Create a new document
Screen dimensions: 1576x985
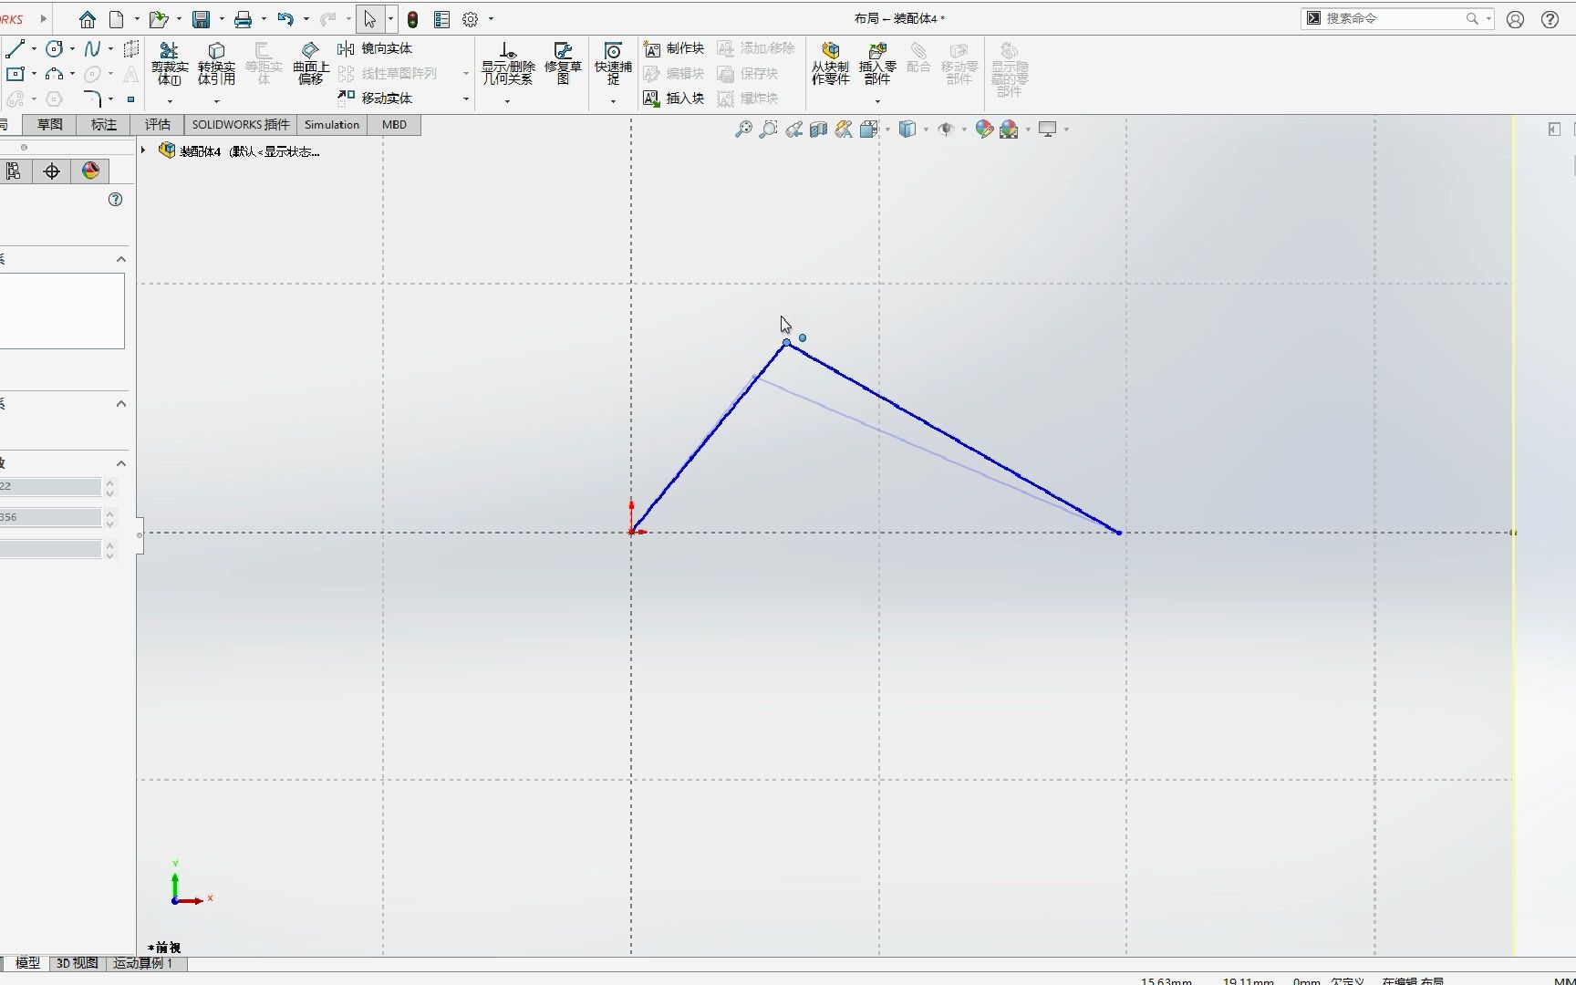[x=117, y=19]
